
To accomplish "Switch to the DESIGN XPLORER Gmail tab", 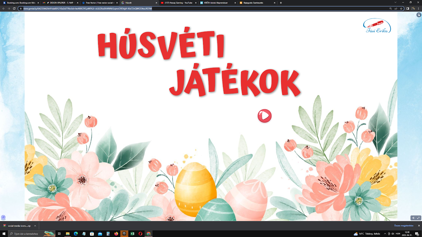I will pos(60,3).
